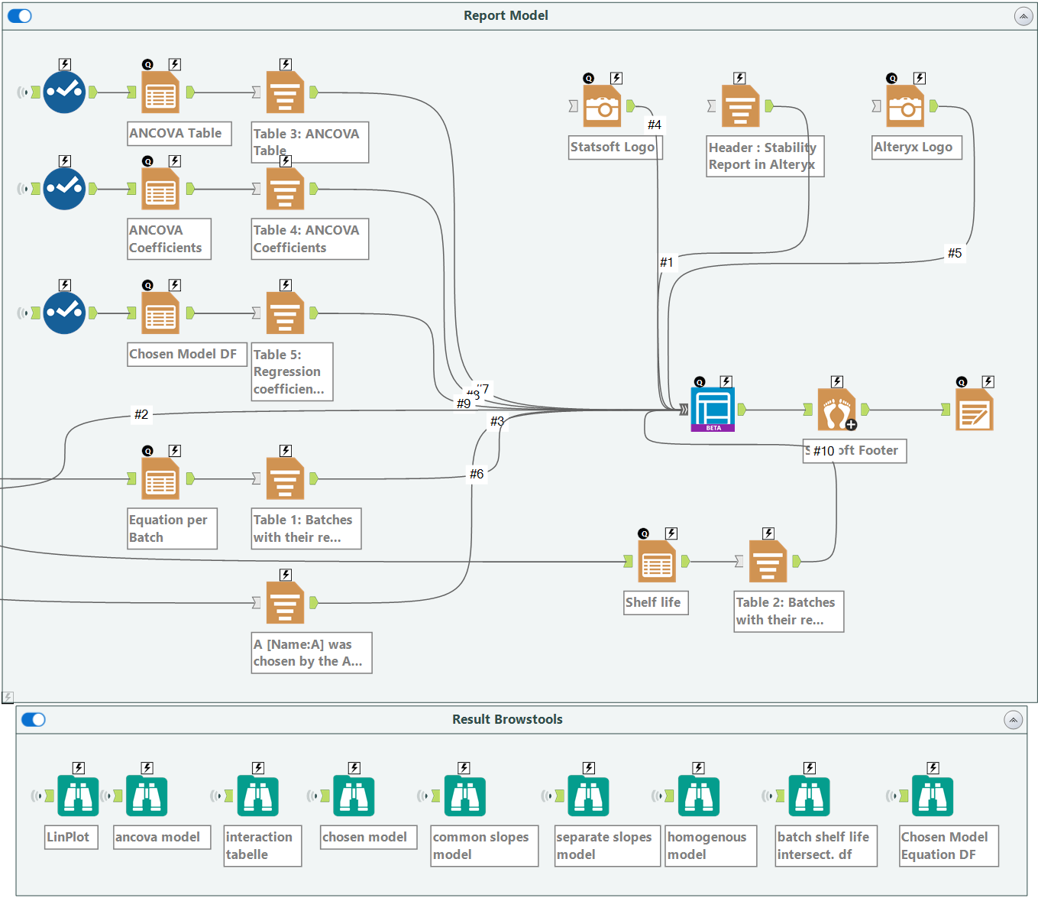Toggle the Report Model container switch
Image resolution: width=1038 pixels, height=898 pixels.
pos(19,15)
